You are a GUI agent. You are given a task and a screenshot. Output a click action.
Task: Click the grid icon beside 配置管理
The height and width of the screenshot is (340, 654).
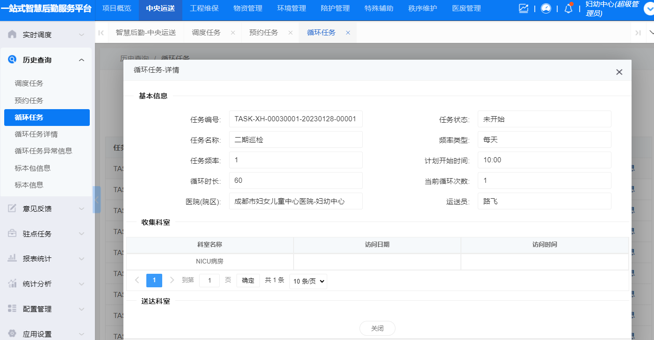12,309
